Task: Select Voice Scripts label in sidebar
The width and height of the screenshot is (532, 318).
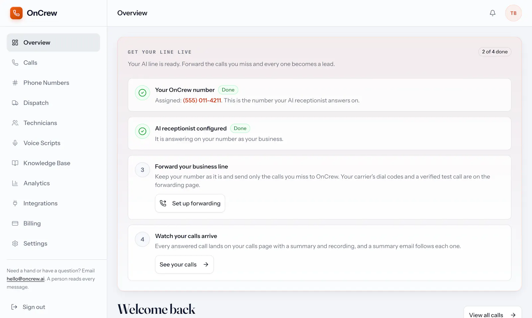Action: [x=42, y=143]
